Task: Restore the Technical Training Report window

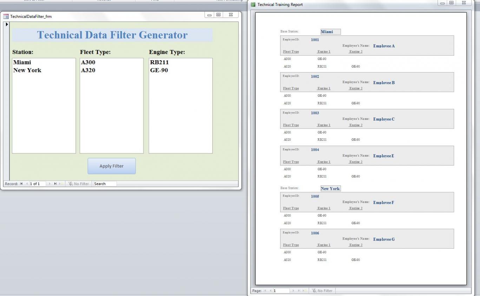Action: point(452,3)
